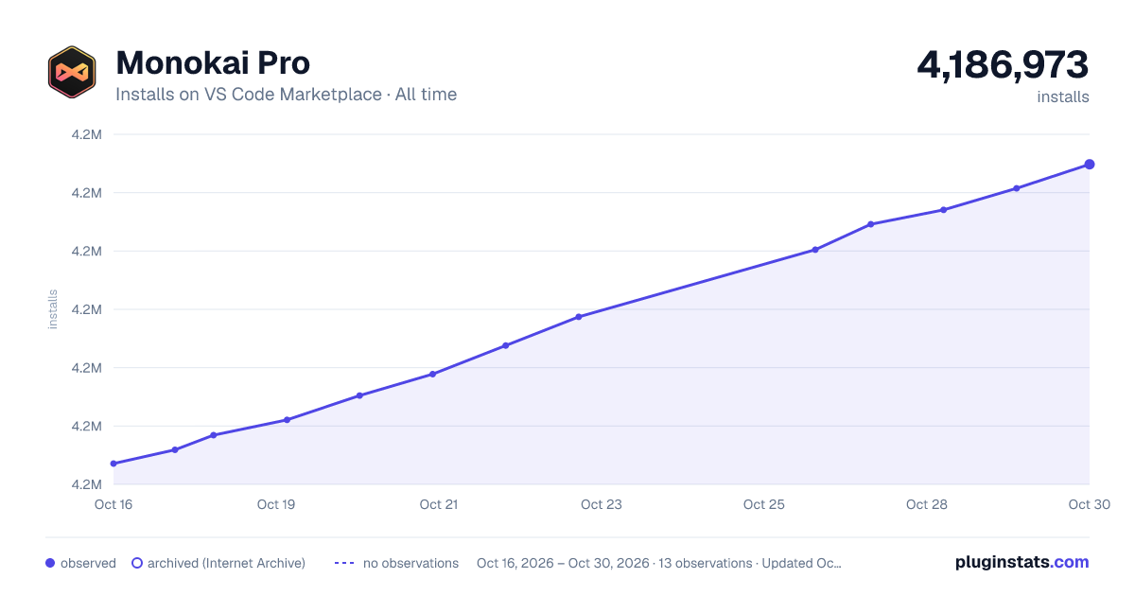Click the Oct 21 x-axis label
The width and height of the screenshot is (1135, 596).
point(439,504)
